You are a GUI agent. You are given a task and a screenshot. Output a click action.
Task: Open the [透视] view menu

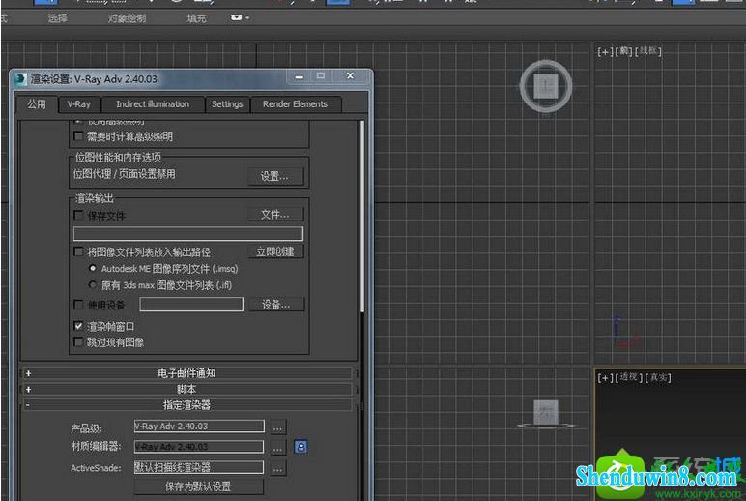tap(629, 377)
